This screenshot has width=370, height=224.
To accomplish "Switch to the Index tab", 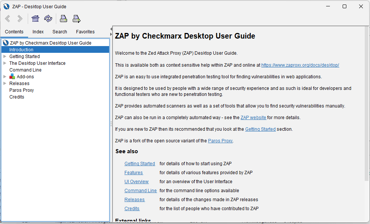I will coord(38,32).
